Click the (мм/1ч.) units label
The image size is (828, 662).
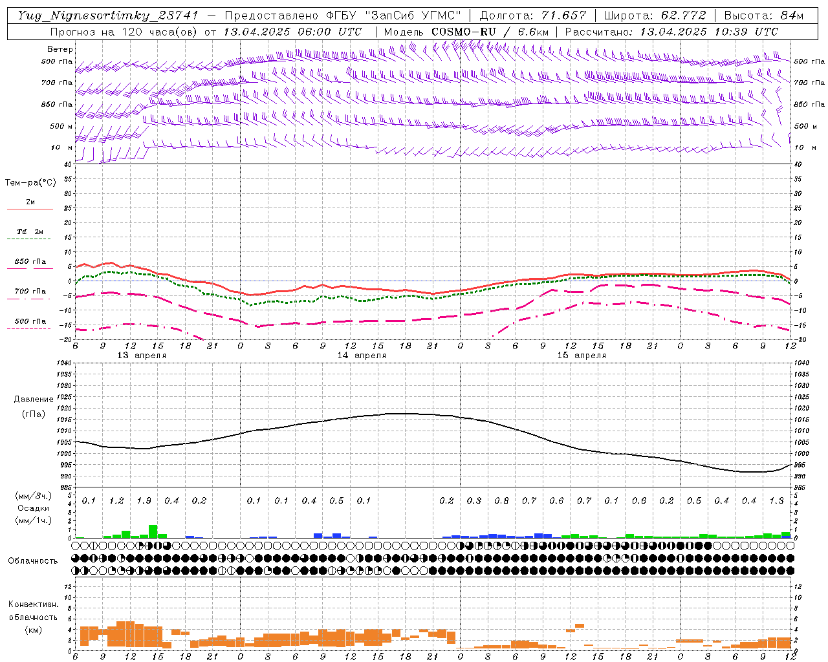34,520
